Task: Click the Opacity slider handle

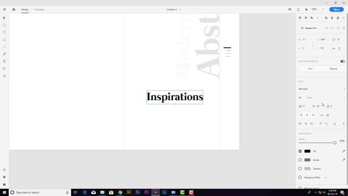Action: coord(335,143)
